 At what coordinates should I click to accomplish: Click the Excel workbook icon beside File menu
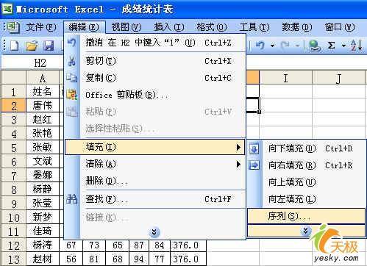click(13, 27)
